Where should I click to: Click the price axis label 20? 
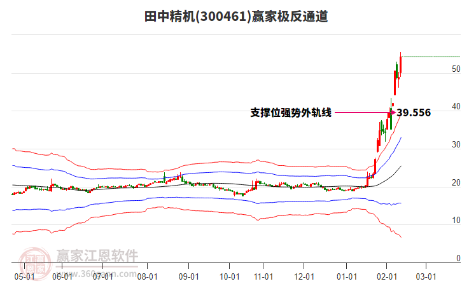(x=456, y=182)
